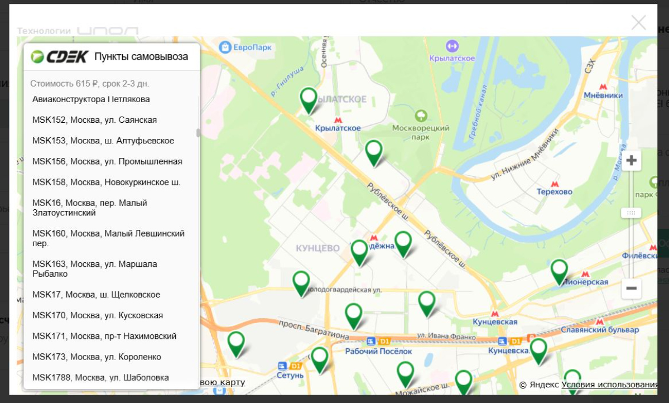Viewport: 669px width, 403px height.
Task: Click the CDEK logo in panel header
Action: (x=59, y=56)
